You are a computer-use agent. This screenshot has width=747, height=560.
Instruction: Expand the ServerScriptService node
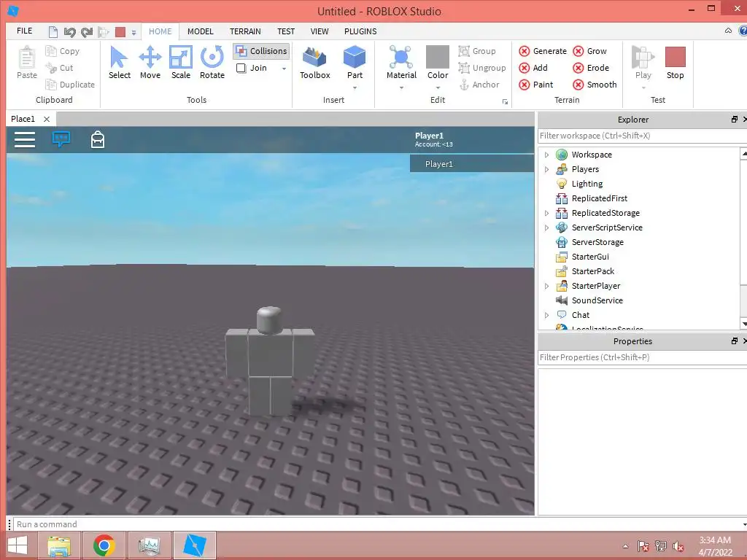click(547, 227)
